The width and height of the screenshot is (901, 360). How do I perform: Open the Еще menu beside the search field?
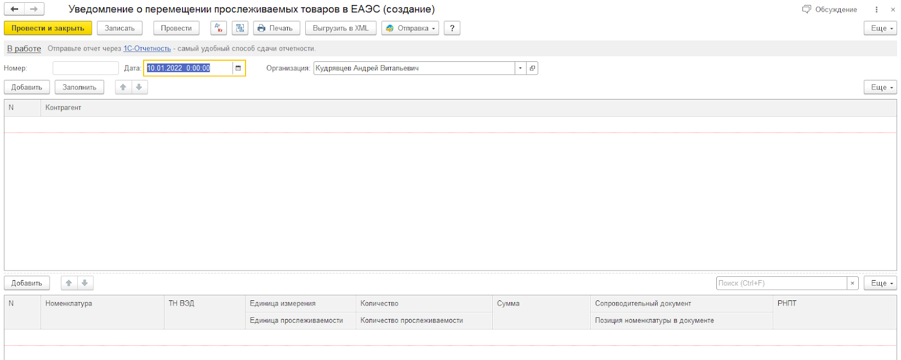coord(880,283)
